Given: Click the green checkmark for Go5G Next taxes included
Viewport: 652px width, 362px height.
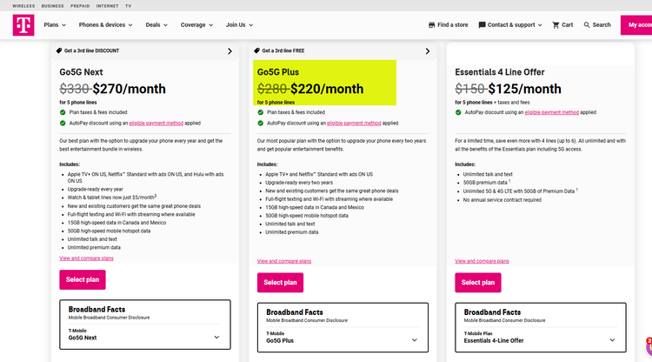Looking at the screenshot, I should tap(63, 112).
